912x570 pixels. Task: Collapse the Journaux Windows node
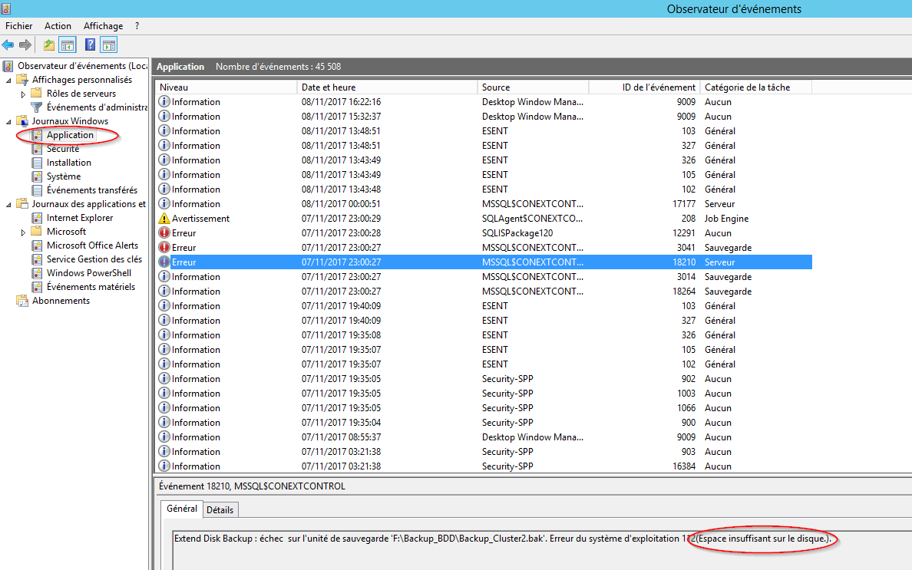pyautogui.click(x=9, y=121)
